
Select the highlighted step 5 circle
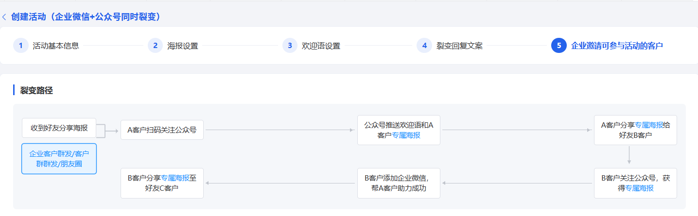tap(558, 46)
